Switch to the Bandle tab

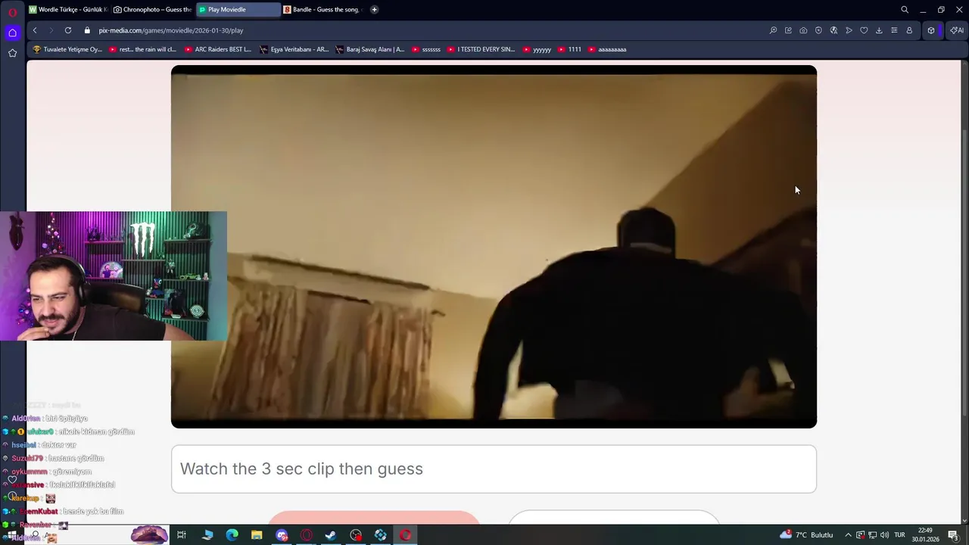(323, 10)
